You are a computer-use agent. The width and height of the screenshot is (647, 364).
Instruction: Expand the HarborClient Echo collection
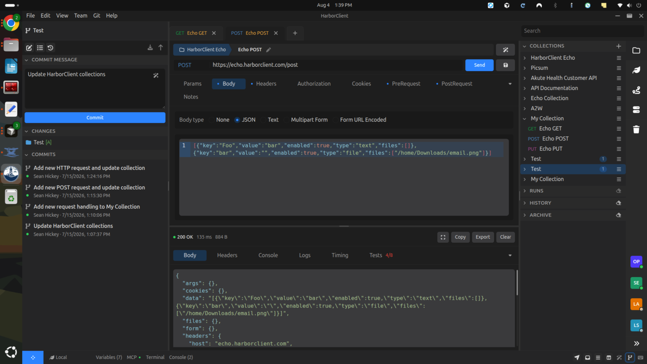click(x=525, y=58)
